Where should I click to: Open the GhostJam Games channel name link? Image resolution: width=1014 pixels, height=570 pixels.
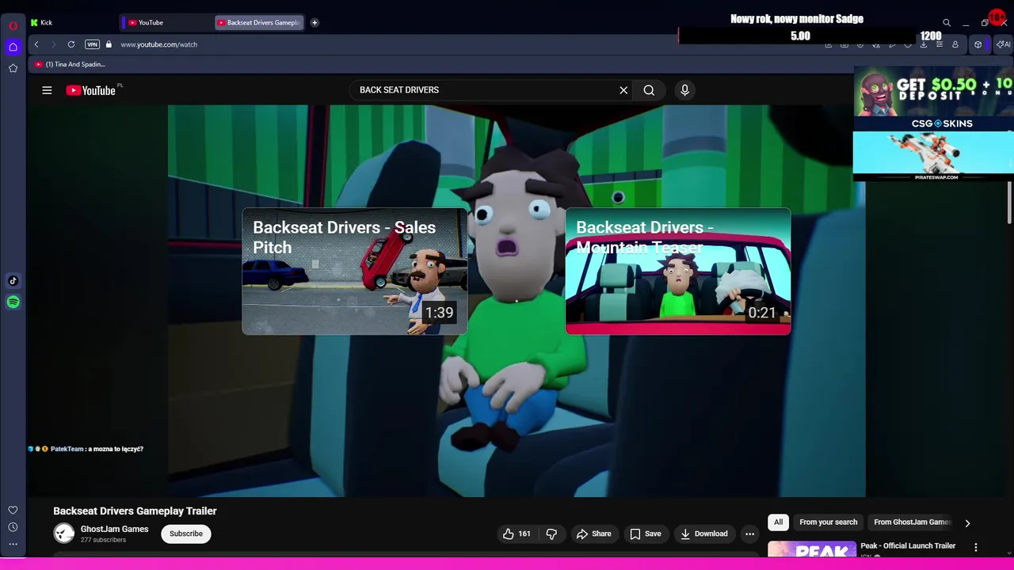[x=114, y=529]
